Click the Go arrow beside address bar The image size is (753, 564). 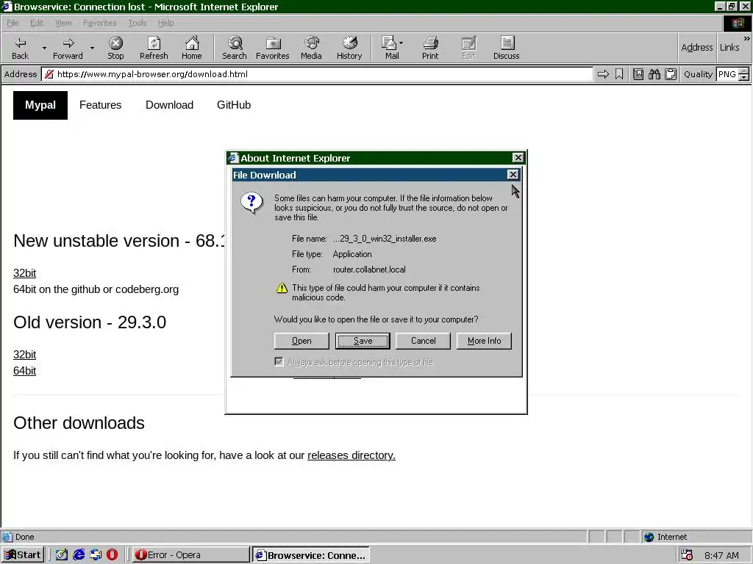pos(603,74)
